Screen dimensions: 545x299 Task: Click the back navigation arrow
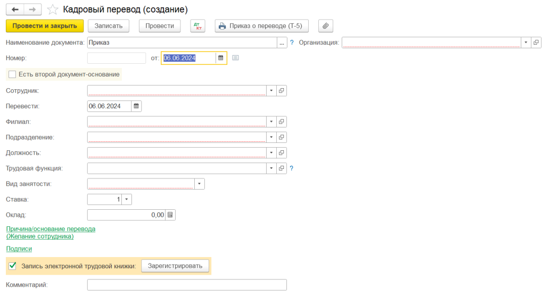click(x=15, y=10)
